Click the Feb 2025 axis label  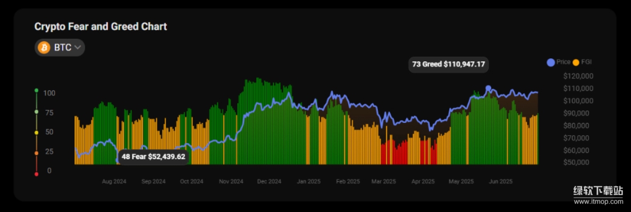[x=348, y=181]
